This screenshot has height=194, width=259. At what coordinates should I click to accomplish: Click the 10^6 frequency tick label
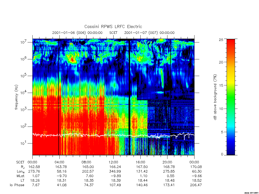click(x=24, y=59)
